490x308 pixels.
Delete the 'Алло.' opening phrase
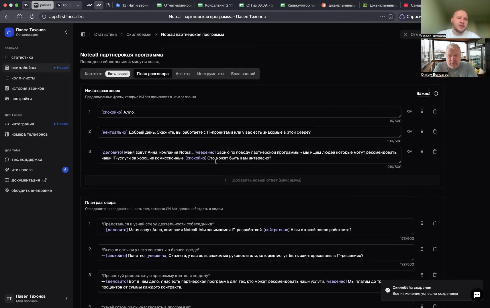pyautogui.click(x=435, y=111)
